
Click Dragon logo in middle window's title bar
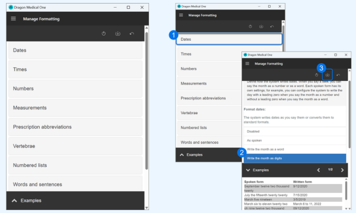[x=179, y=7]
